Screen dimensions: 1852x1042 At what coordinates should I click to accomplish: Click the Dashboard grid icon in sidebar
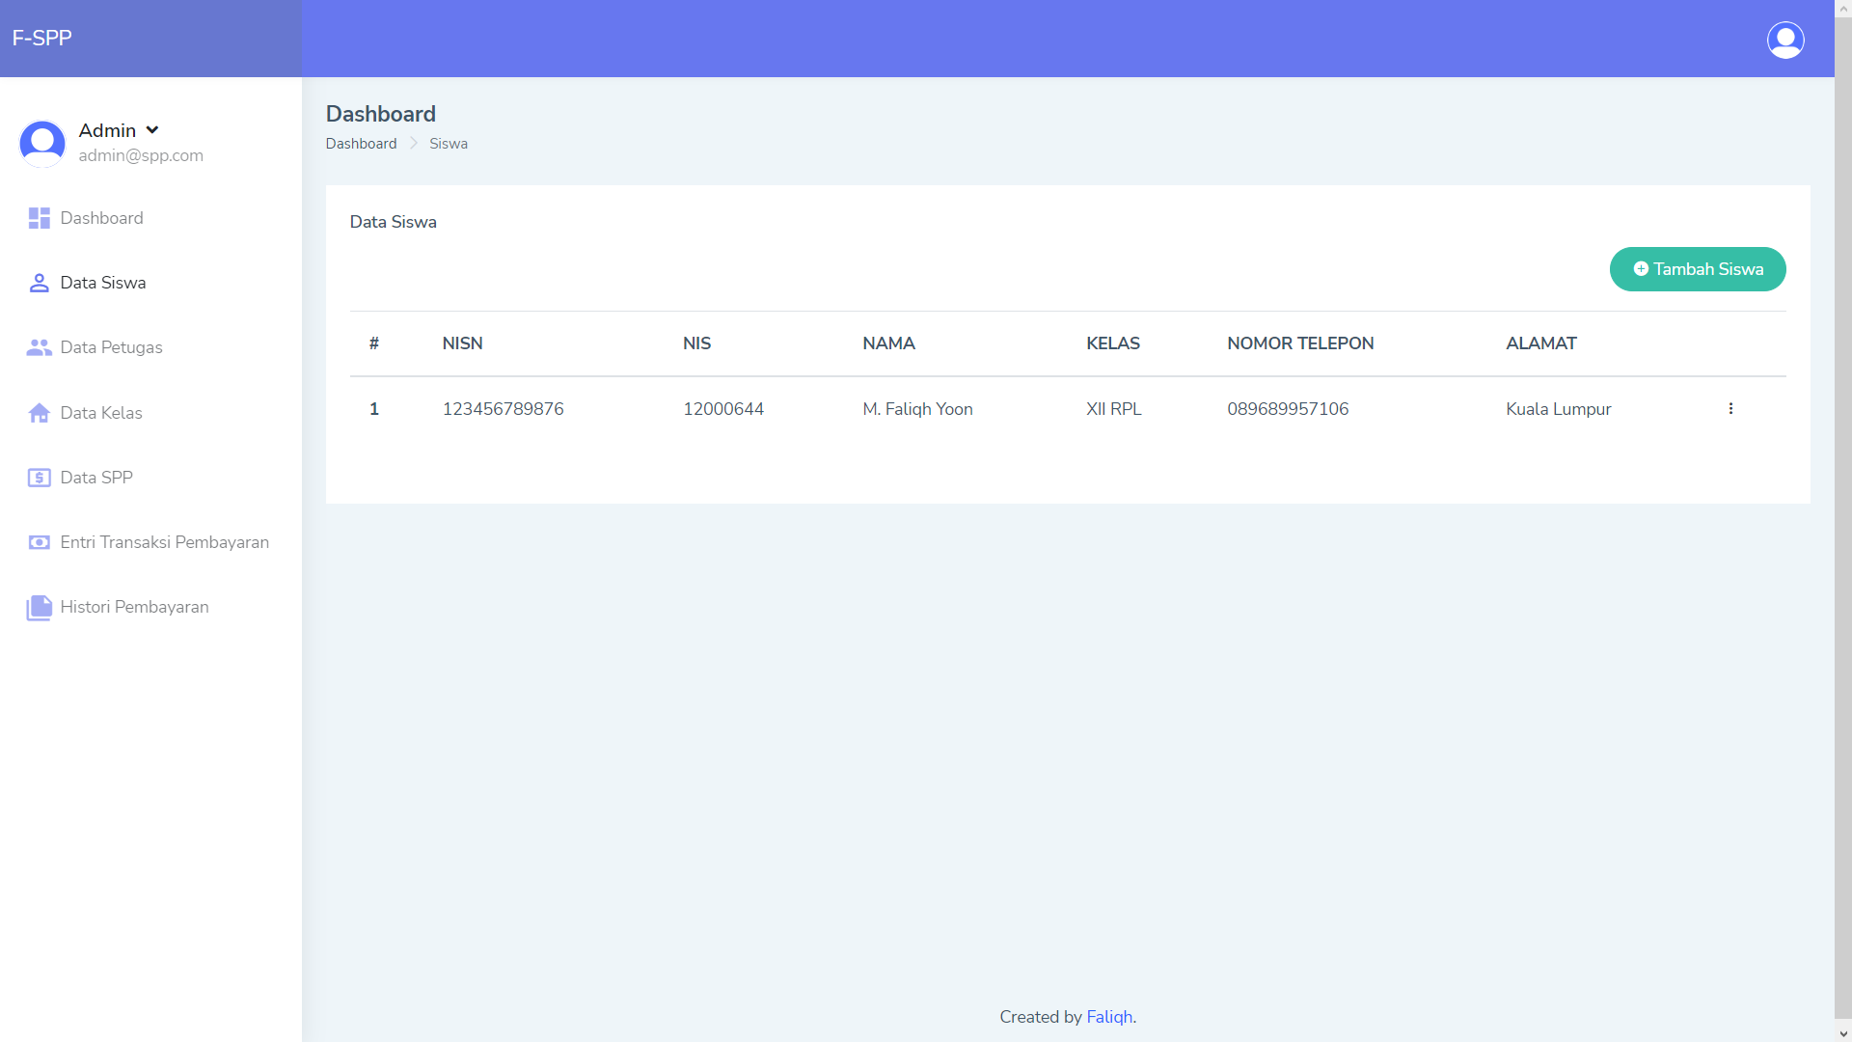[x=39, y=218]
